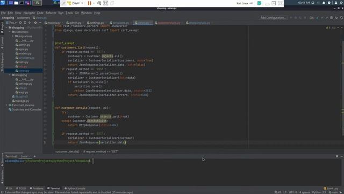Click the Git rollback icon
Viewport: 344px width, 194px height.
336,18
